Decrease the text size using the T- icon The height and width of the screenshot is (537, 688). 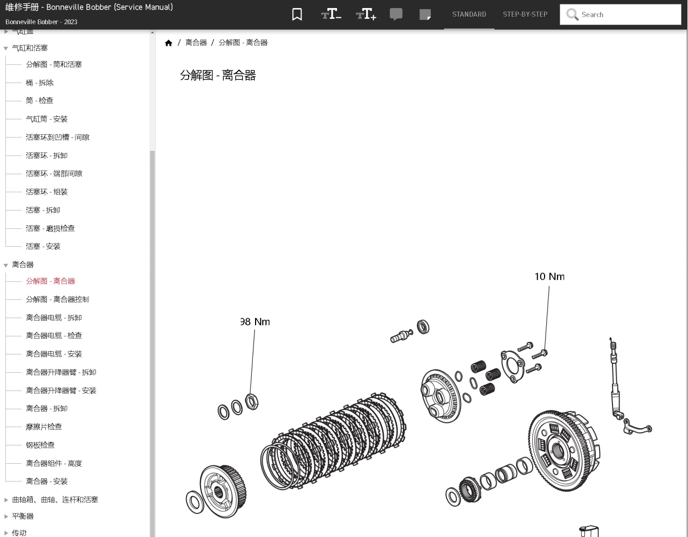click(331, 14)
